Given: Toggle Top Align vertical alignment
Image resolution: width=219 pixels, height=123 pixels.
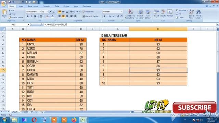Looking at the screenshot, I should [x=60, y=12].
